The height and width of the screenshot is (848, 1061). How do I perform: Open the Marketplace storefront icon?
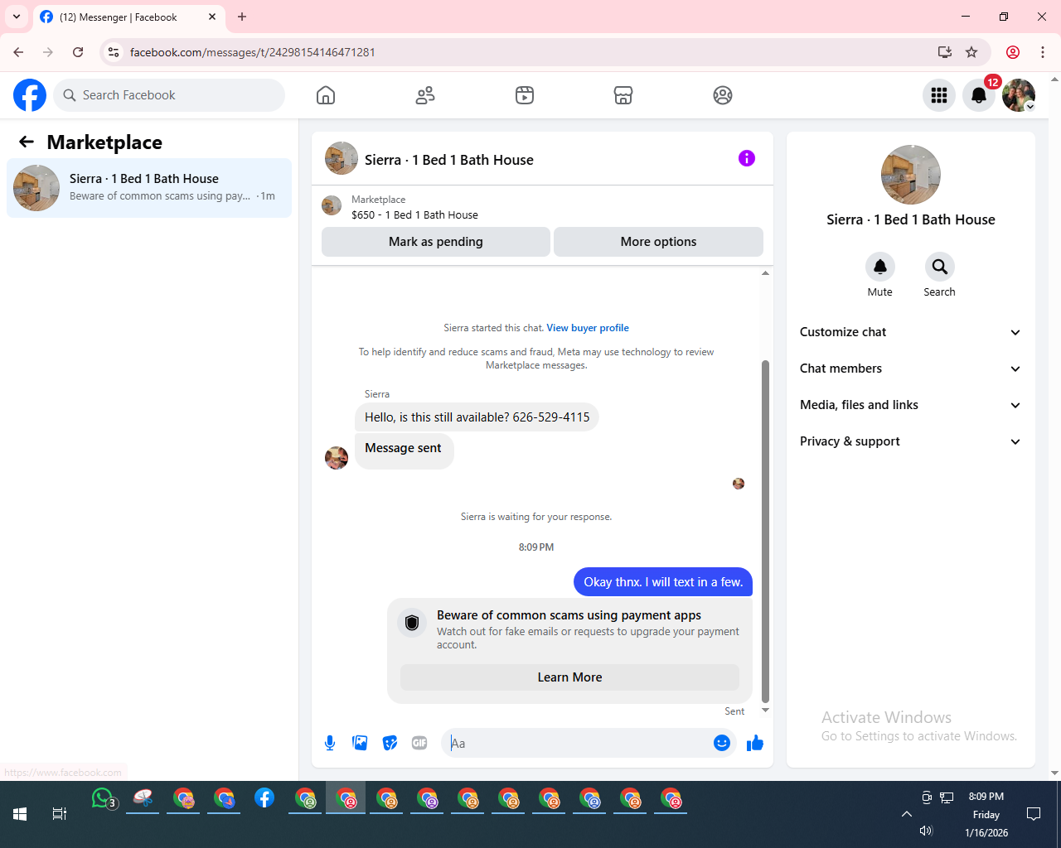pos(623,95)
